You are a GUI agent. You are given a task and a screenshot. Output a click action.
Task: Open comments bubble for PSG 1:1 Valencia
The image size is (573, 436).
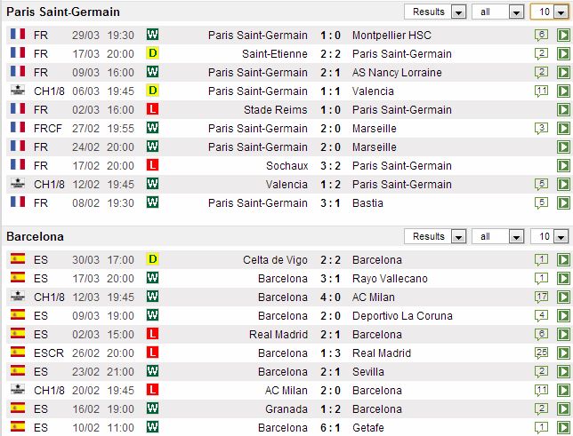pos(541,91)
